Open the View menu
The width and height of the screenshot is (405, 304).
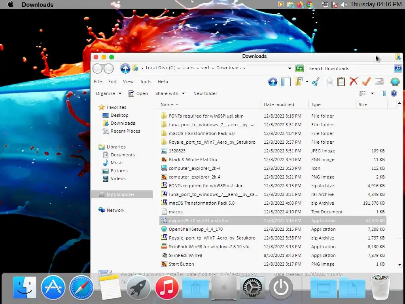pyautogui.click(x=128, y=82)
